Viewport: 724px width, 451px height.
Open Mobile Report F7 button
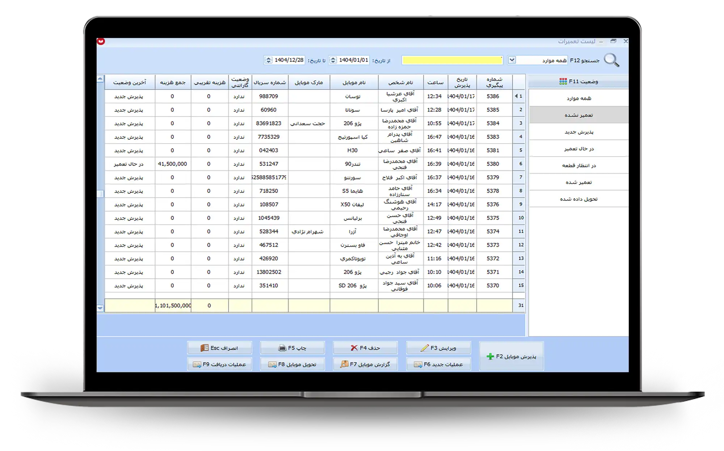click(x=365, y=364)
